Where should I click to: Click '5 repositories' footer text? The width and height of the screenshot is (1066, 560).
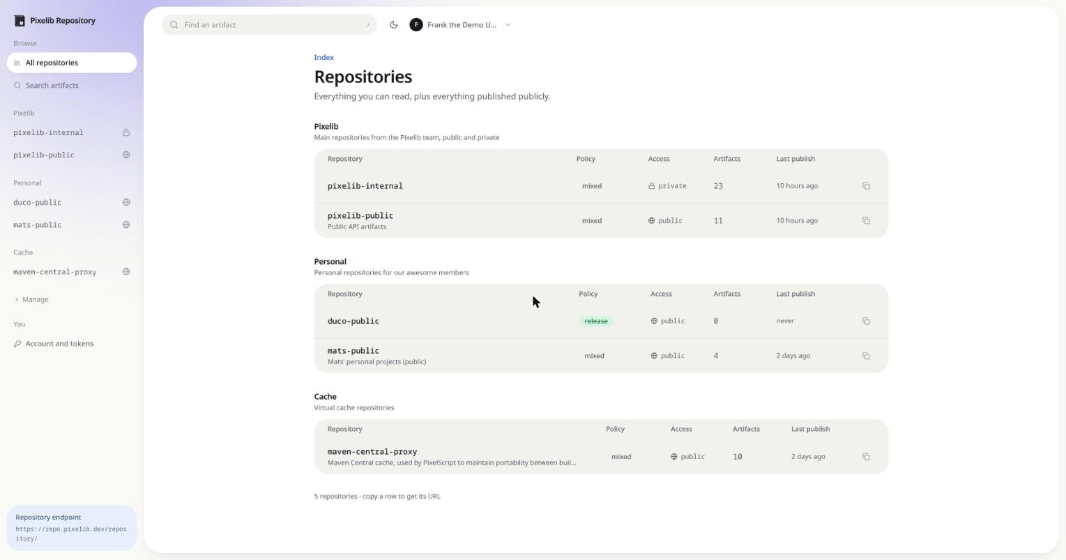(335, 497)
